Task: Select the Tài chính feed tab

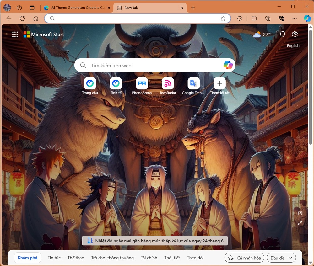Action: point(149,258)
